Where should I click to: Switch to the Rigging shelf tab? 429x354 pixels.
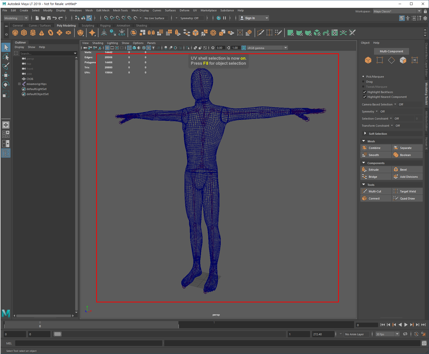[x=105, y=26]
